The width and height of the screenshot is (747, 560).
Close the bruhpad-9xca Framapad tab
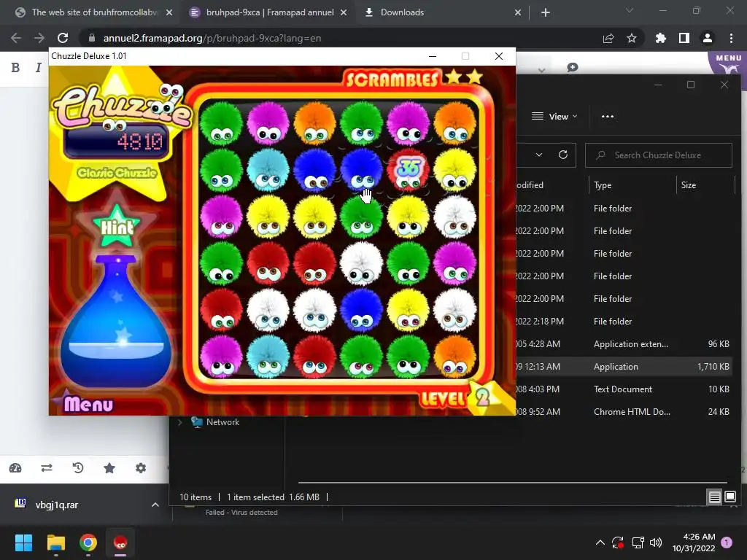(x=344, y=12)
